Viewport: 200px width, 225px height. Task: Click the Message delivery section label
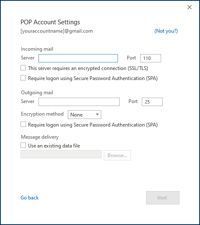coord(40,137)
